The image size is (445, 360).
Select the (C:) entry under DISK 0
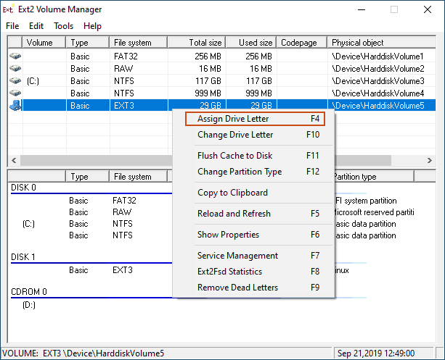pos(28,224)
